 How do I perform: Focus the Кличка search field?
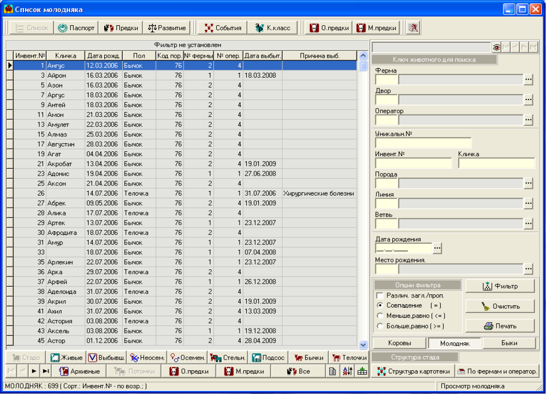[x=497, y=163]
